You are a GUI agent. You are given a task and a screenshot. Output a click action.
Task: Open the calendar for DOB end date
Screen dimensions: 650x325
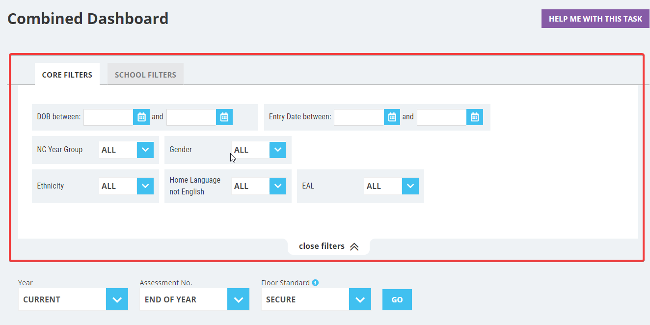pos(224,117)
